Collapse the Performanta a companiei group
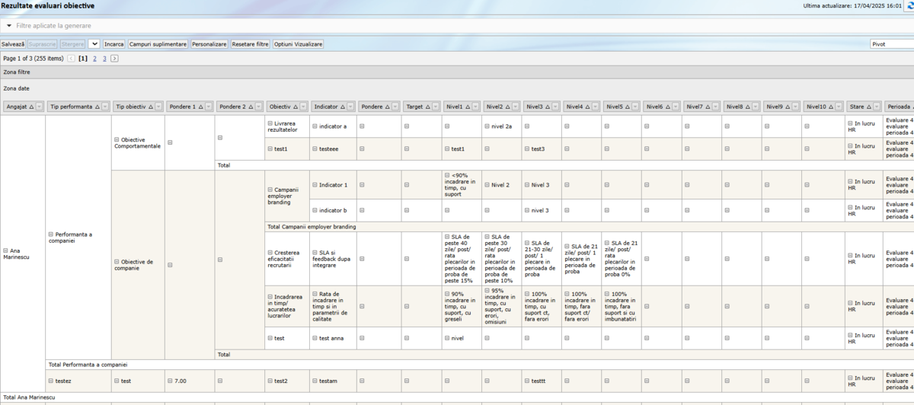Viewport: 914px width, 405px height. pyautogui.click(x=51, y=234)
